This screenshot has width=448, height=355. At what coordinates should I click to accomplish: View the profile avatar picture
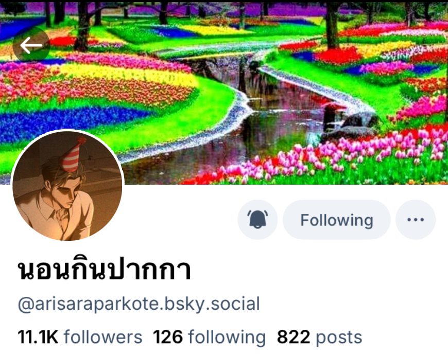pyautogui.click(x=67, y=186)
